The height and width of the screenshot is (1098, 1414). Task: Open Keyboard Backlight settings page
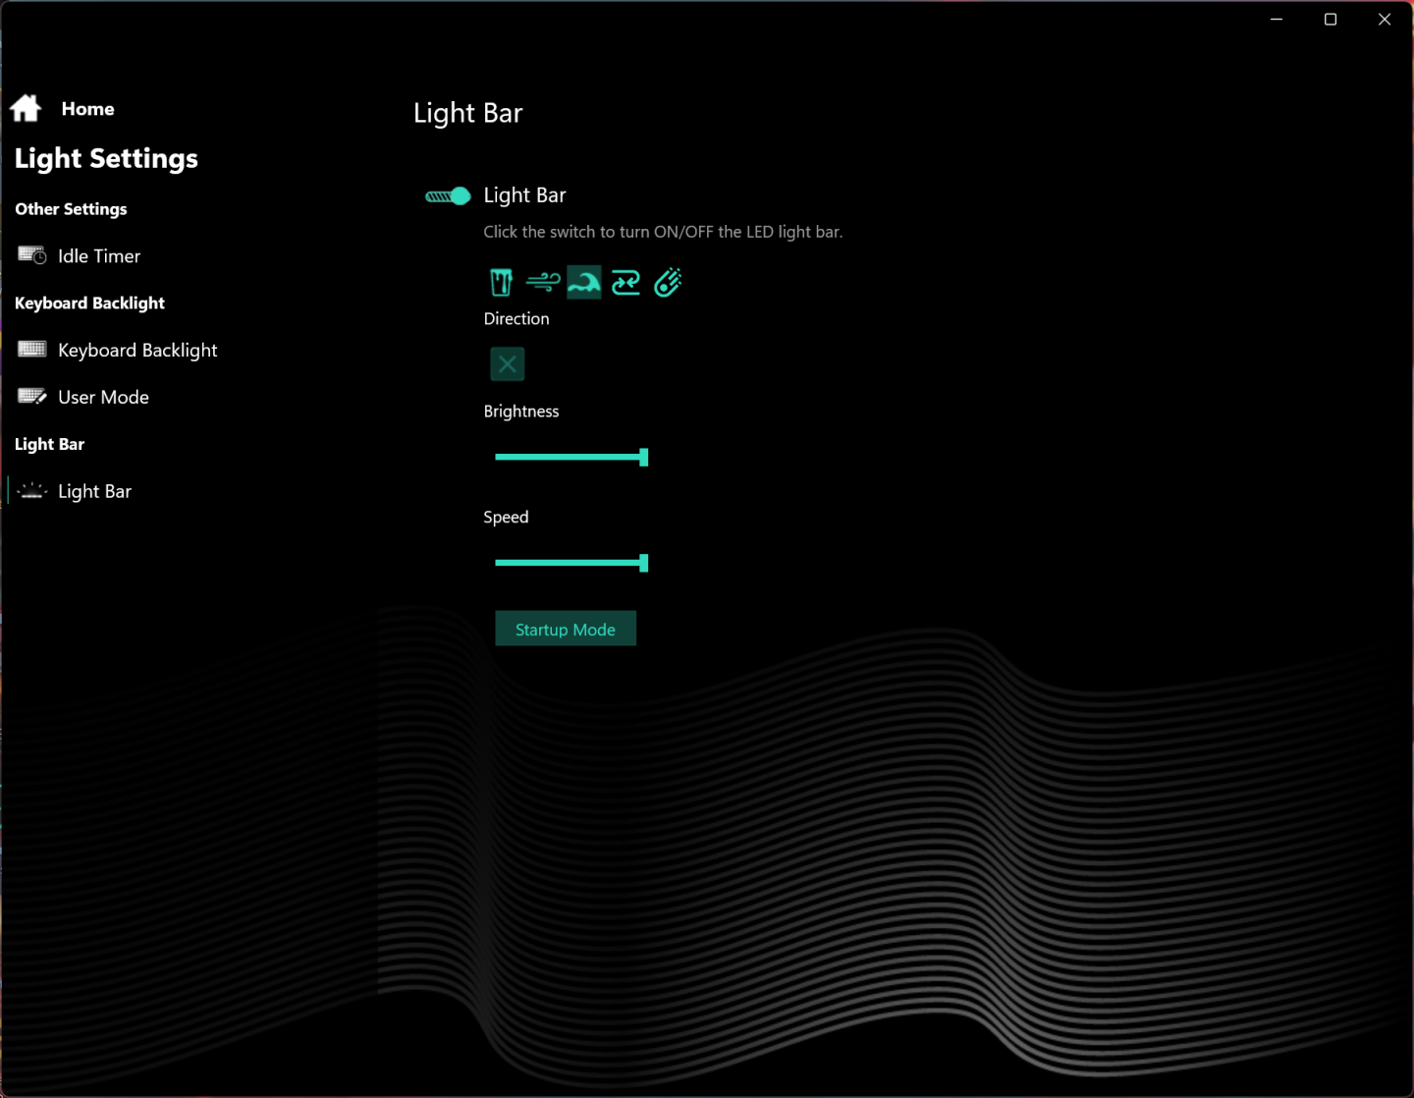[x=137, y=351]
